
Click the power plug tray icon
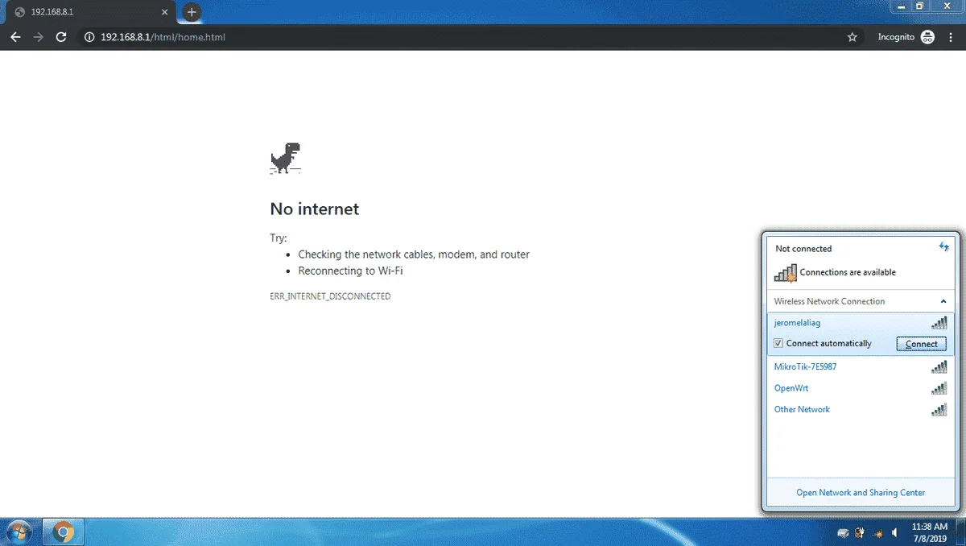pos(861,533)
